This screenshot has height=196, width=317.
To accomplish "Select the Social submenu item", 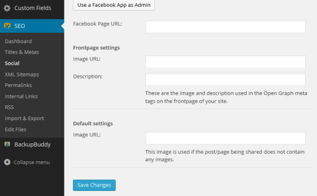I will (x=12, y=63).
